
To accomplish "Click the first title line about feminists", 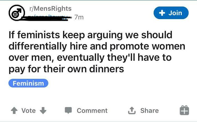I will tap(90, 35).
